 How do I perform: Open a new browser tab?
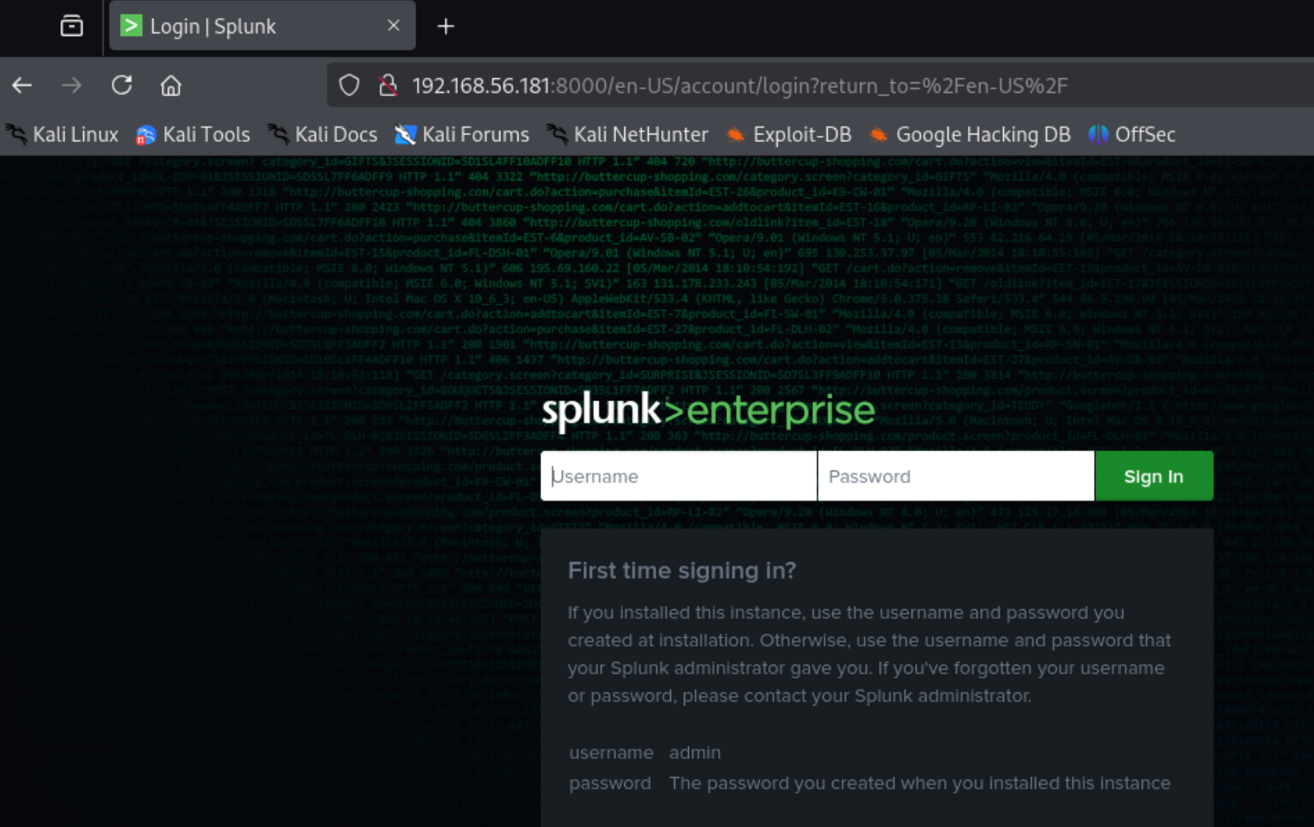pyautogui.click(x=445, y=27)
